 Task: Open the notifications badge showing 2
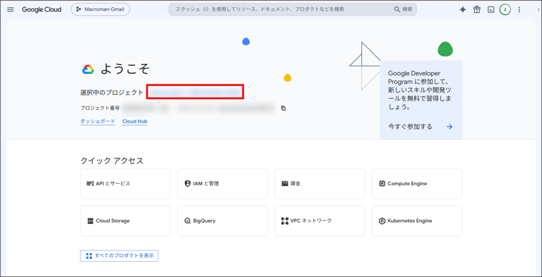tap(505, 10)
